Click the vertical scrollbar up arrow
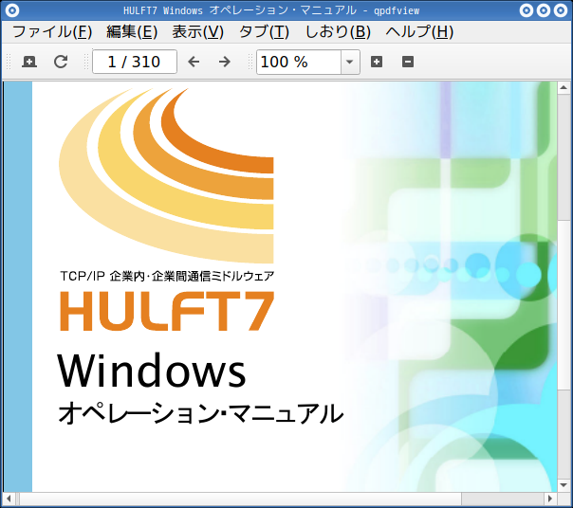 point(564,87)
